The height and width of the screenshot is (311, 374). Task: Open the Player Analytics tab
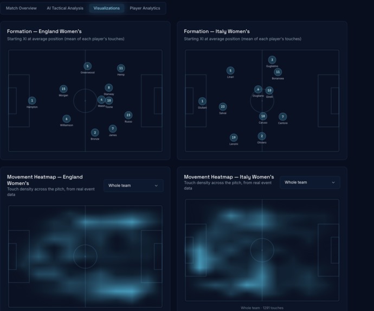(x=145, y=8)
